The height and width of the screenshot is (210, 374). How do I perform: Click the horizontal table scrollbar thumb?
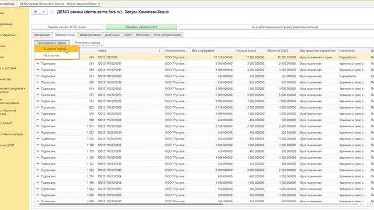[131, 204]
